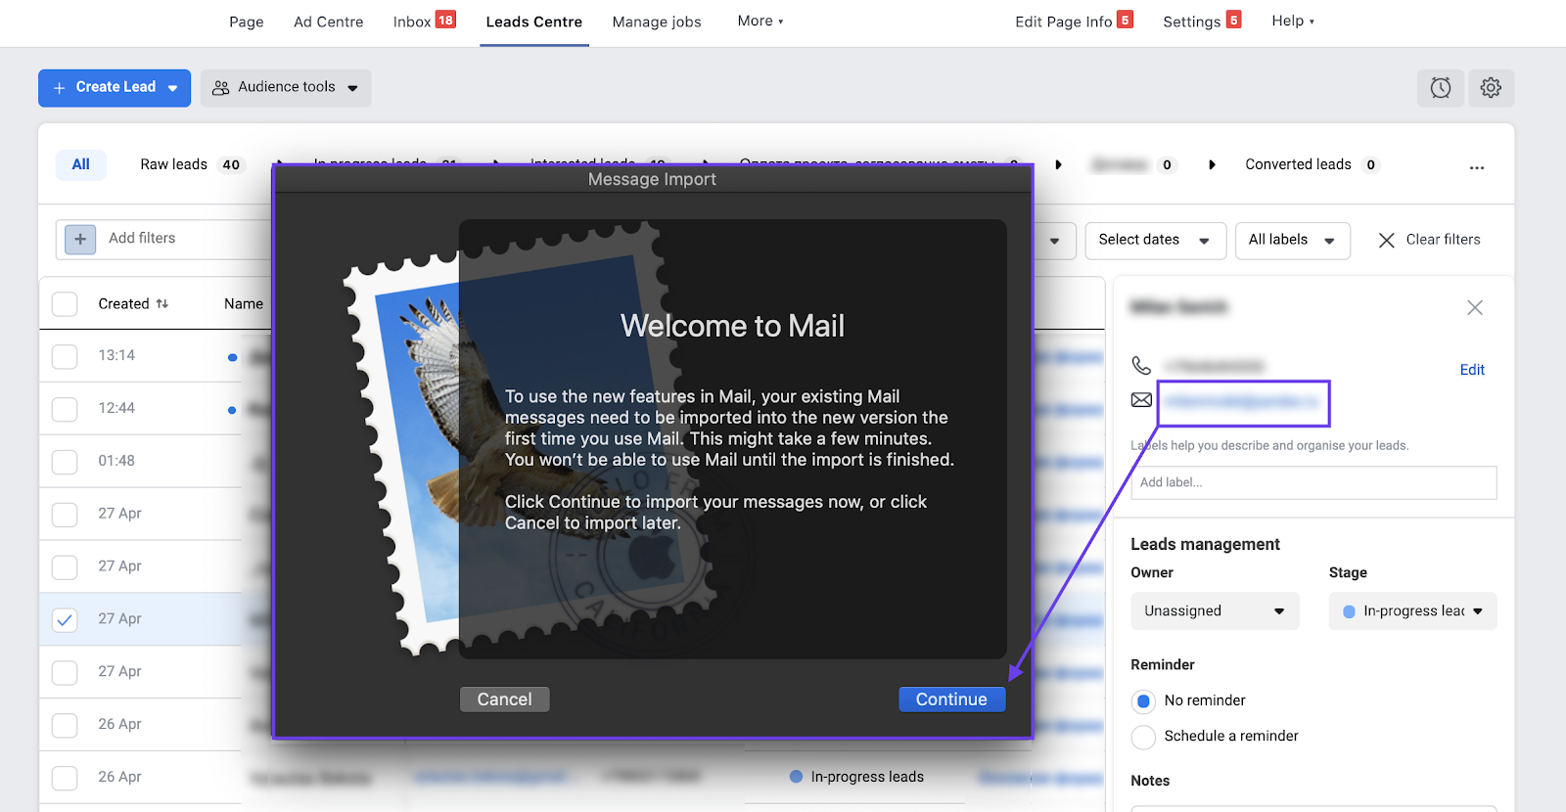Click Cancel in Message Import dialog
The height and width of the screenshot is (812, 1566).
504,699
